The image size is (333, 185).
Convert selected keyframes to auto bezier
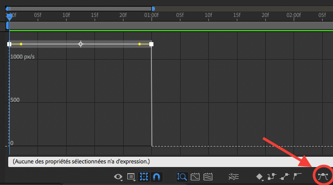pos(297,176)
